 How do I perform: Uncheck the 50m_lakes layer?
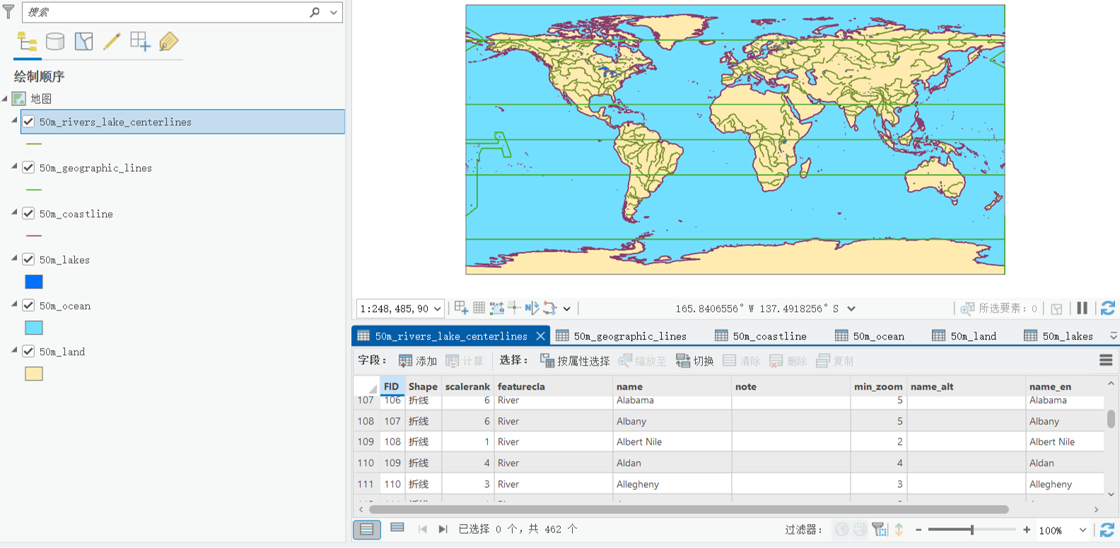[28, 260]
